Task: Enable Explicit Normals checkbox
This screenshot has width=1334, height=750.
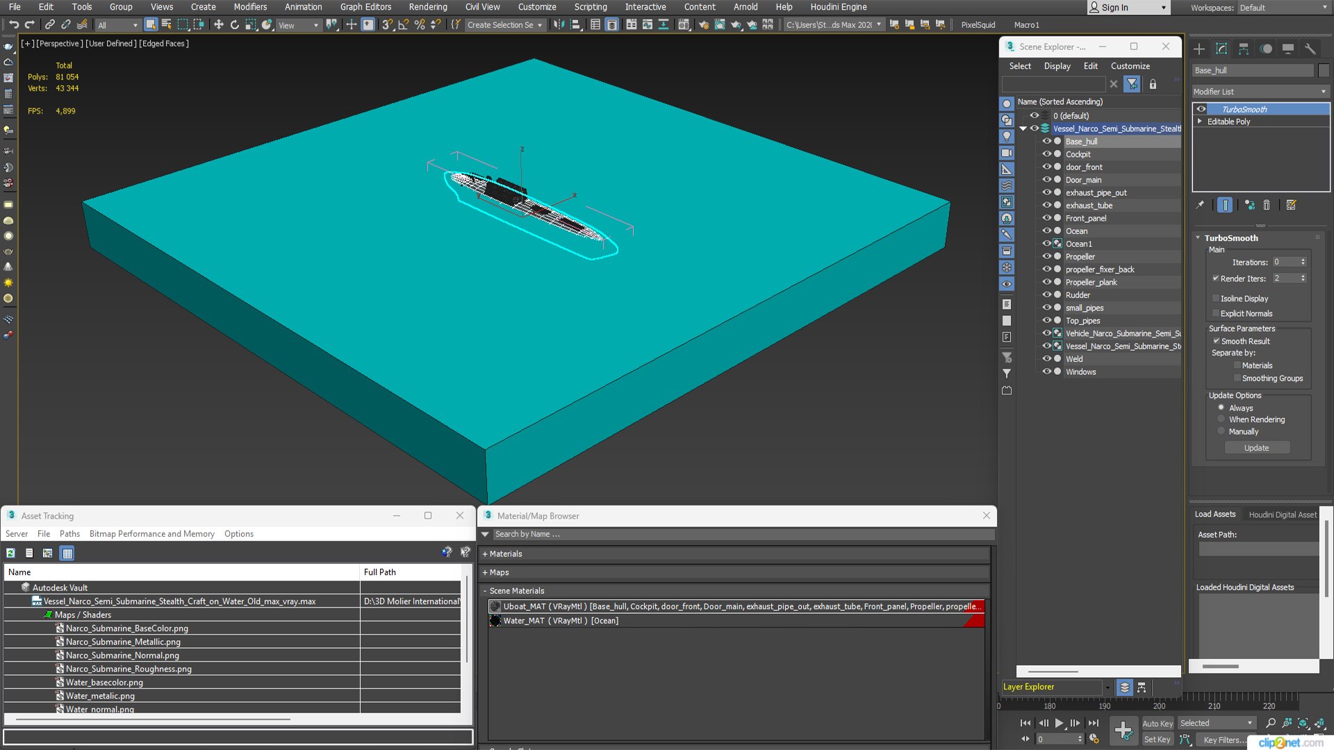Action: coord(1216,313)
